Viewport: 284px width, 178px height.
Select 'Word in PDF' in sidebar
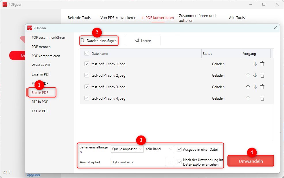tap(41, 65)
